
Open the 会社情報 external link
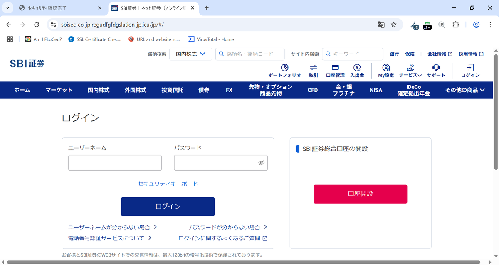[440, 54]
